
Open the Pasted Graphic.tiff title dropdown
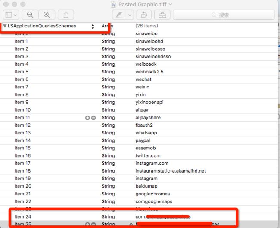pyautogui.click(x=170, y=4)
